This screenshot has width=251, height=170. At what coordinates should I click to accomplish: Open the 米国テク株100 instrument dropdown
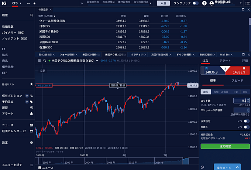[97, 61]
